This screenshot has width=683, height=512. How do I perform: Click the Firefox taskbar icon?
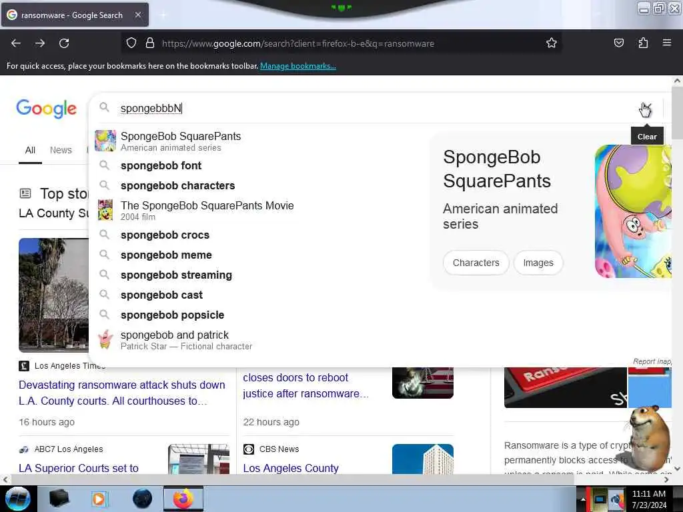183,499
